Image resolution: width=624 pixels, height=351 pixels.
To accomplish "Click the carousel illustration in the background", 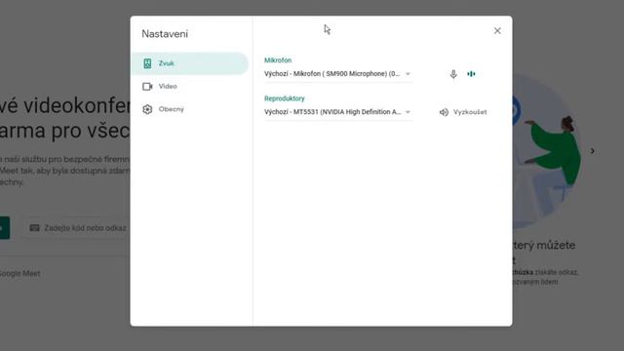I will coord(547,151).
